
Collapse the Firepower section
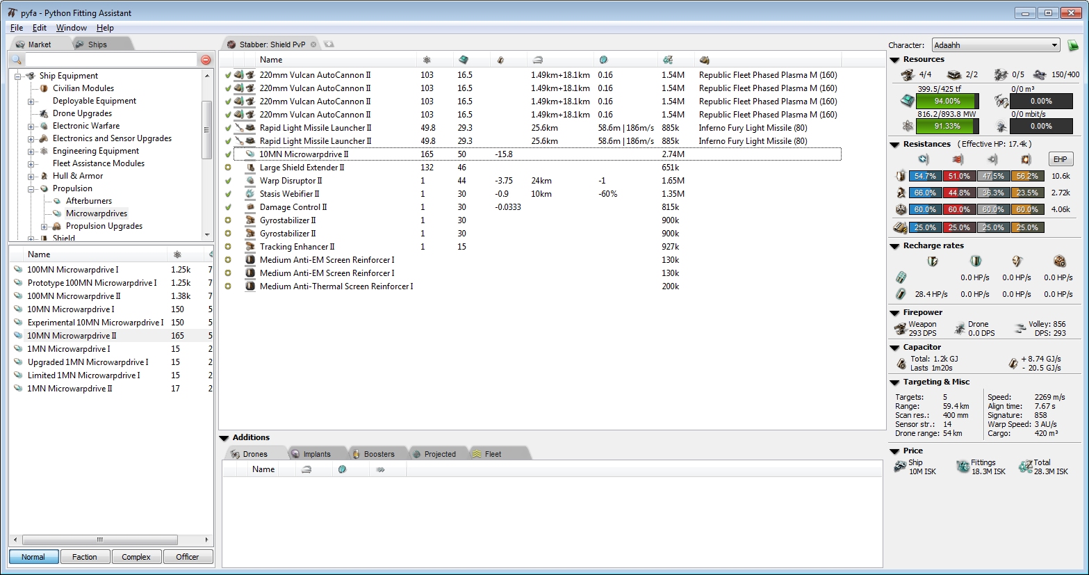pyautogui.click(x=894, y=313)
